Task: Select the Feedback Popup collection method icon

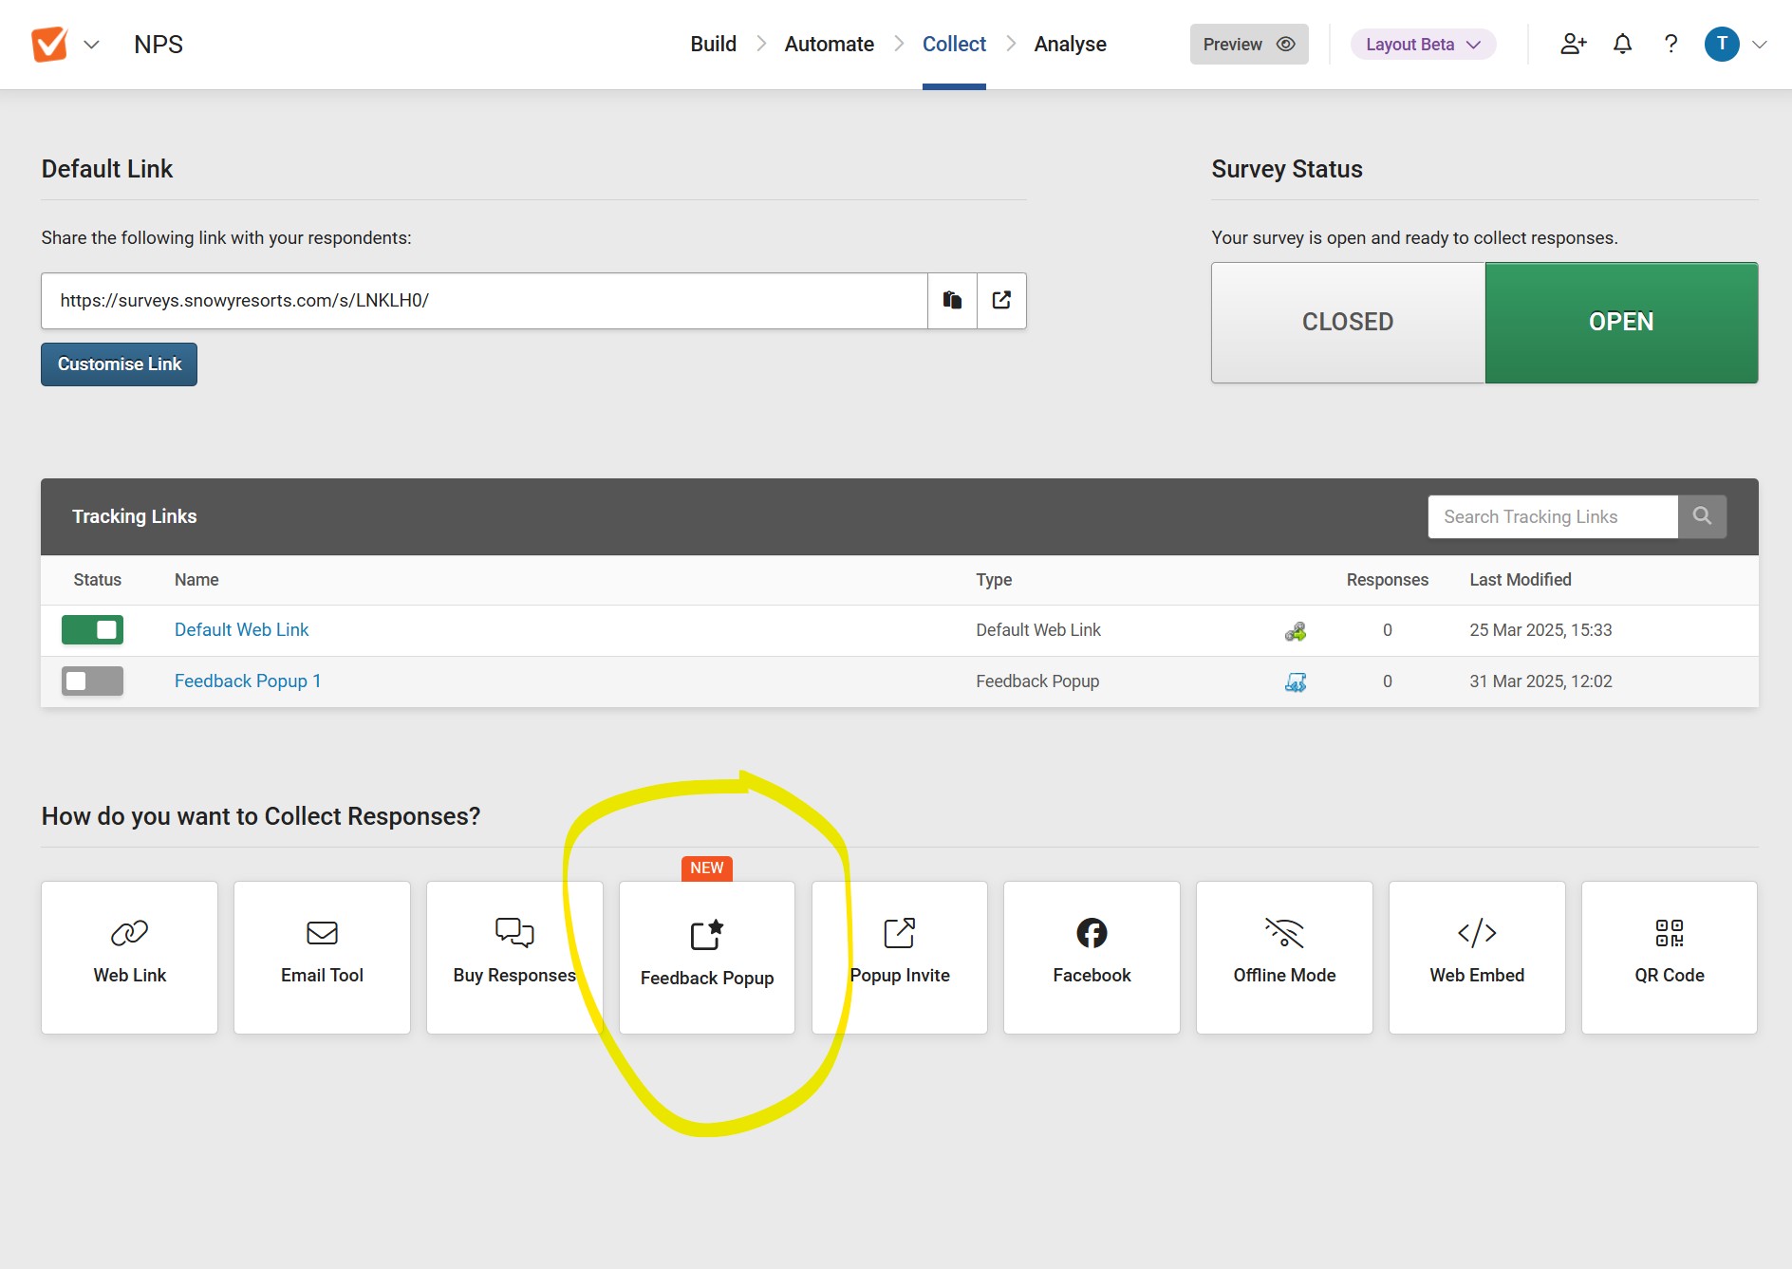Action: (707, 957)
